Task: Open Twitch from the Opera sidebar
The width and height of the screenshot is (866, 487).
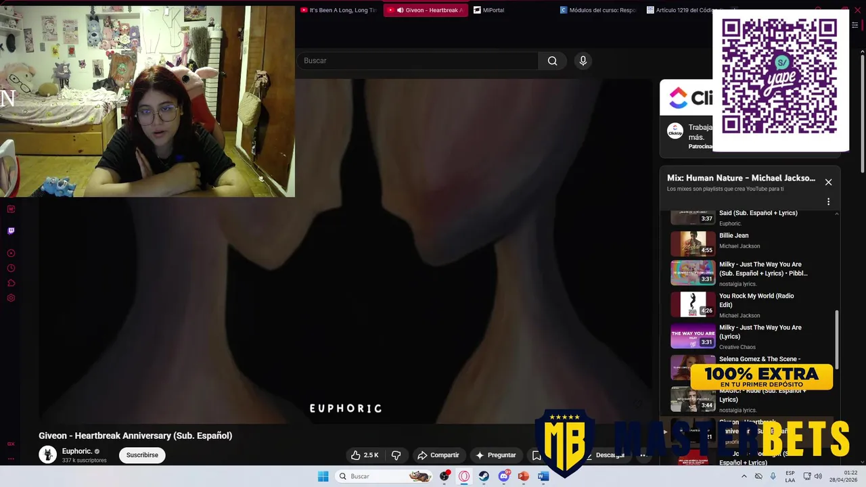Action: point(11,231)
